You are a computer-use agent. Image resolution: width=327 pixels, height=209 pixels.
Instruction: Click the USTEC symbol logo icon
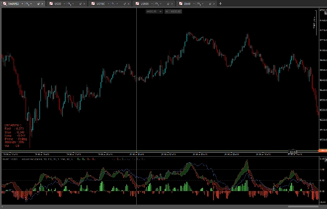[93, 4]
